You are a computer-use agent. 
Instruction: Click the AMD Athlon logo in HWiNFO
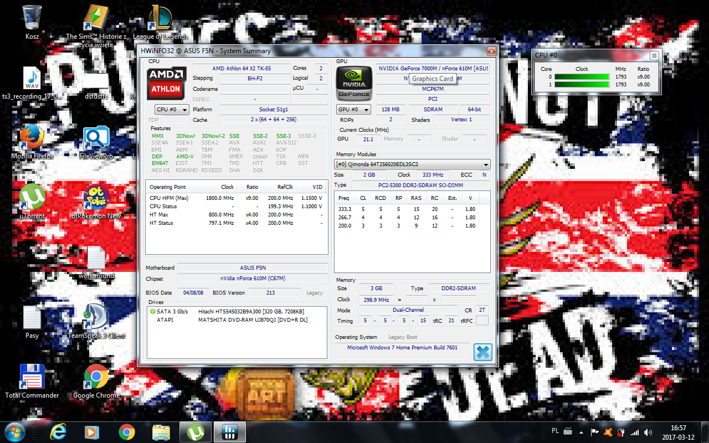(166, 84)
